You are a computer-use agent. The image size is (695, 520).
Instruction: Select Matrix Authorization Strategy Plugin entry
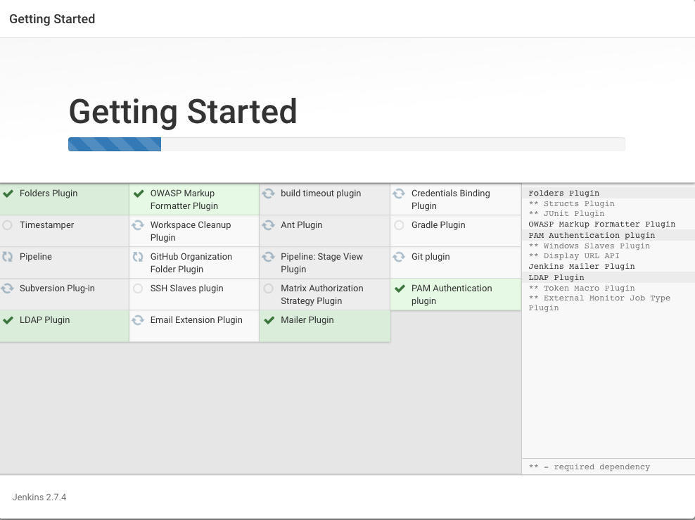pyautogui.click(x=321, y=294)
